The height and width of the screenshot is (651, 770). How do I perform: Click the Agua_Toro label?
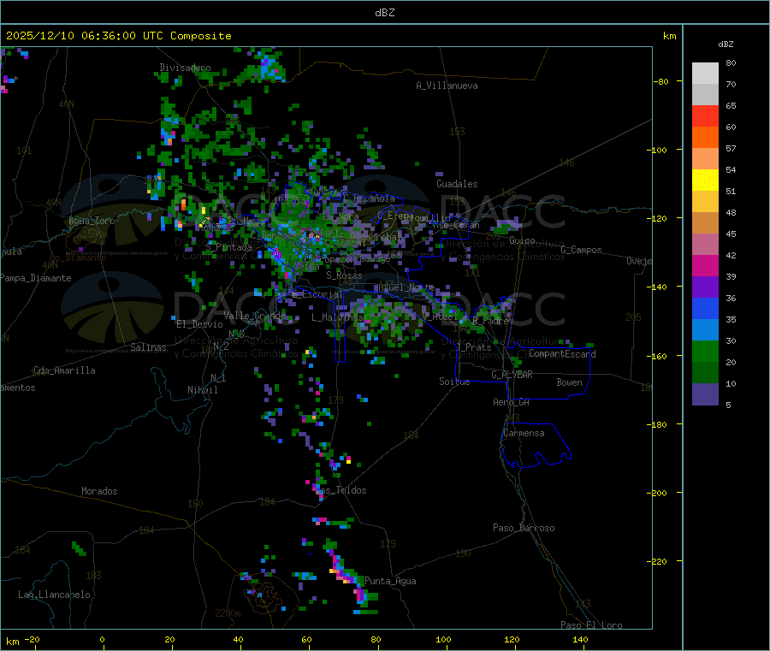point(92,221)
